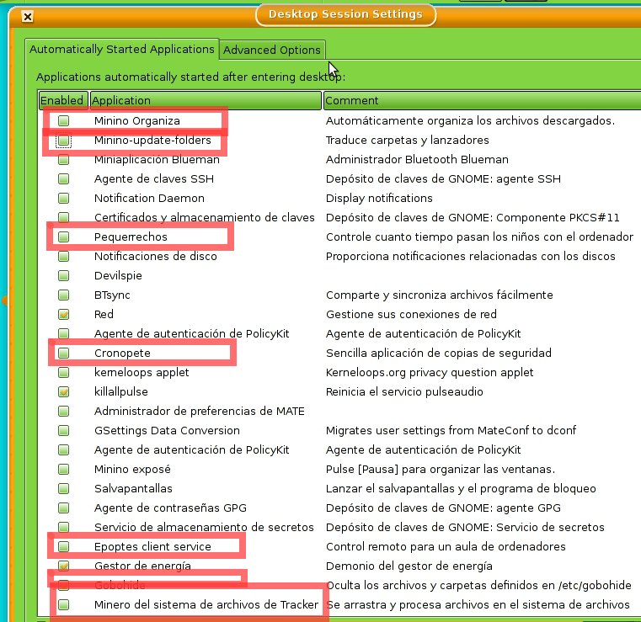Toggle the GSettings Data Conversion checkbox

pyautogui.click(x=63, y=430)
